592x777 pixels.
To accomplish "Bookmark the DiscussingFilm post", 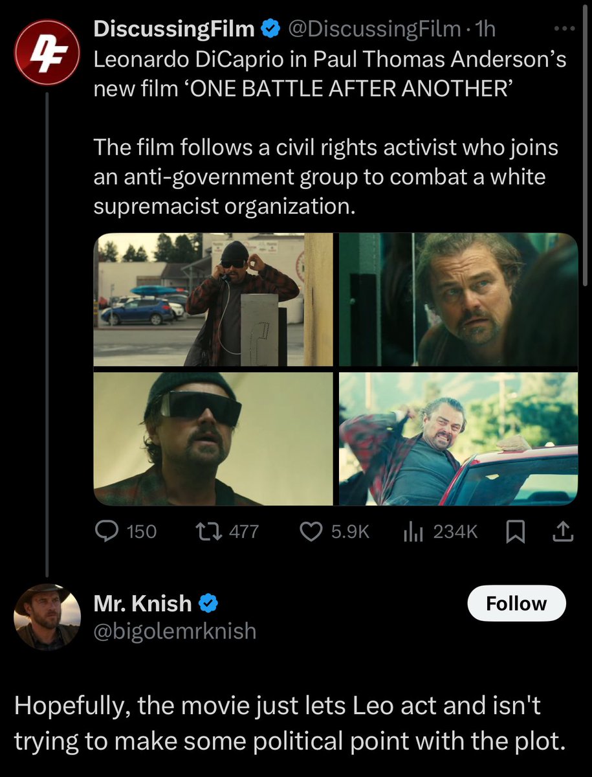I will point(515,532).
